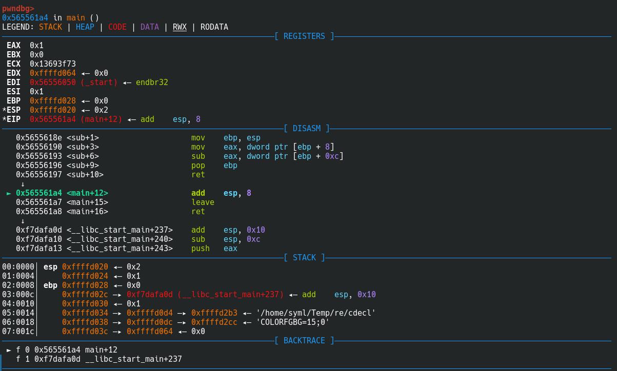Click the frame 0 arrow in the backtrace
This screenshot has height=371, width=617.
(x=9, y=350)
